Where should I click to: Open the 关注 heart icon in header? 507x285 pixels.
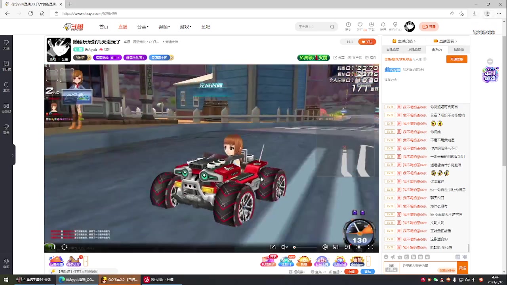point(360,26)
